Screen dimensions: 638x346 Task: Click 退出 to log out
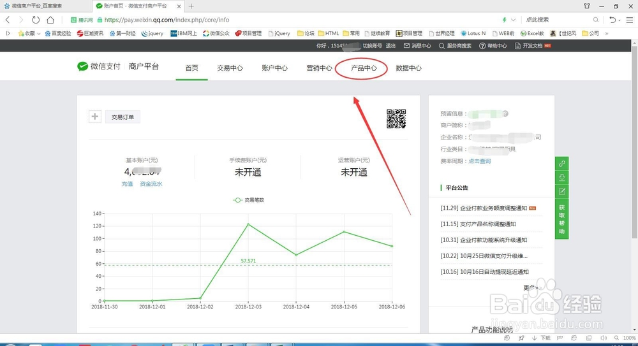coord(390,45)
